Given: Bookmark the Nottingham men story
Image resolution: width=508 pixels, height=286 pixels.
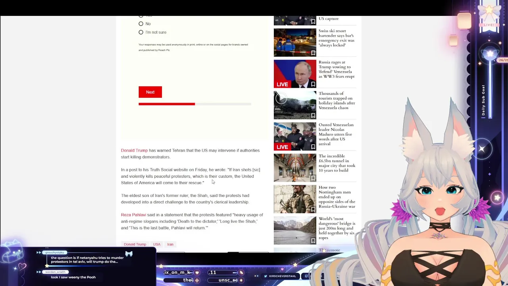Looking at the screenshot, I should click(313, 209).
